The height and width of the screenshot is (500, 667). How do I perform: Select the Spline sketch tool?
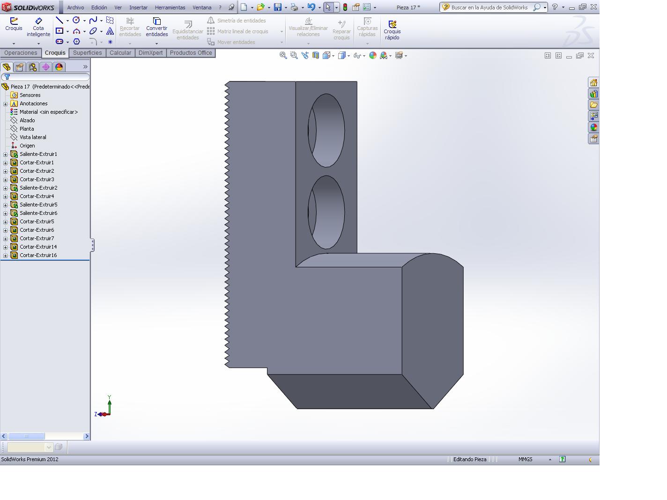93,21
